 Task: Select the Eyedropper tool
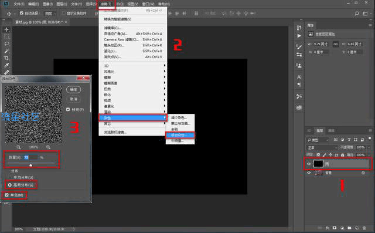point(6,65)
